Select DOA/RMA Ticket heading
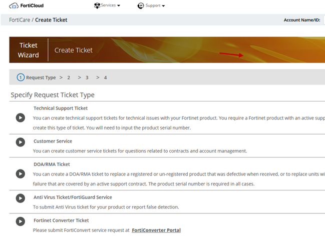325x239 pixels. (x=52, y=164)
